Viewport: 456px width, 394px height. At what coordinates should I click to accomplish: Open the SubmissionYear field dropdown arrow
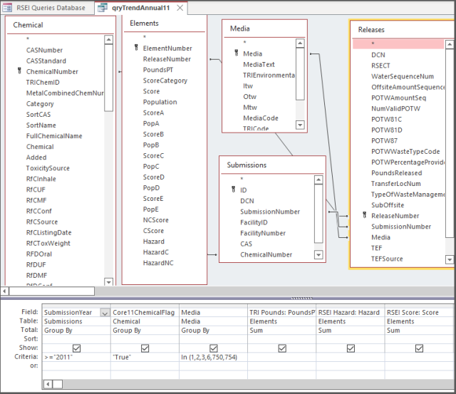(105, 313)
